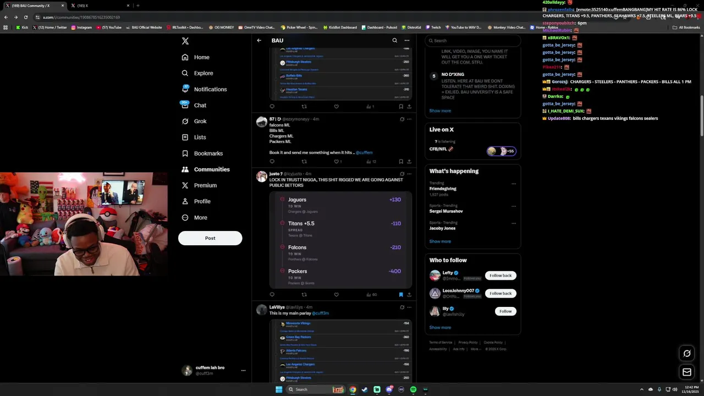Reply to the ezxymoneyy post
The height and width of the screenshot is (396, 704).
tap(272, 161)
